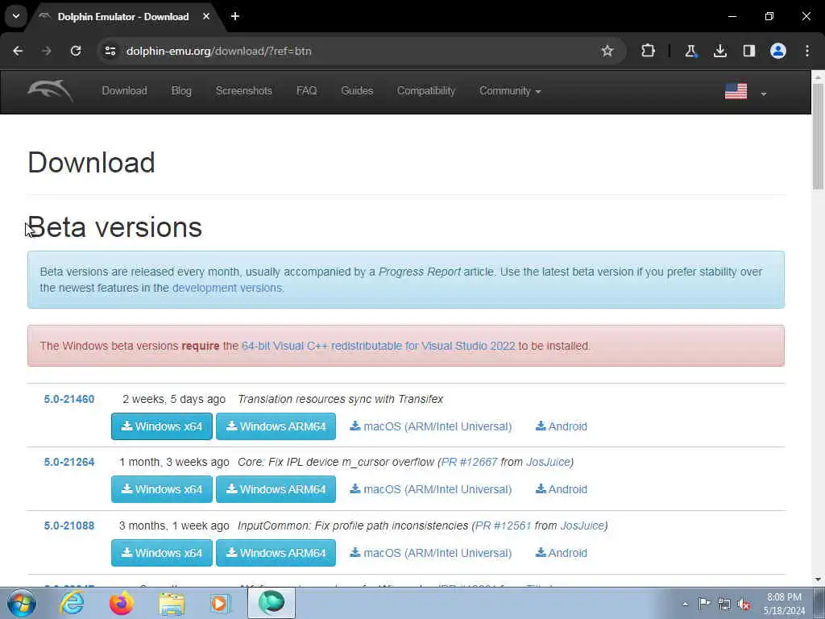Image resolution: width=825 pixels, height=619 pixels.
Task: Open the 64-bit Visual C++ redistributable link
Action: point(379,346)
